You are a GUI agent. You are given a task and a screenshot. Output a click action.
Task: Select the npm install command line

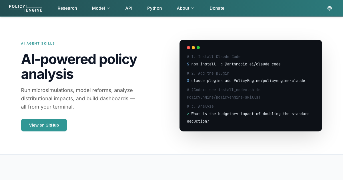tap(234, 64)
